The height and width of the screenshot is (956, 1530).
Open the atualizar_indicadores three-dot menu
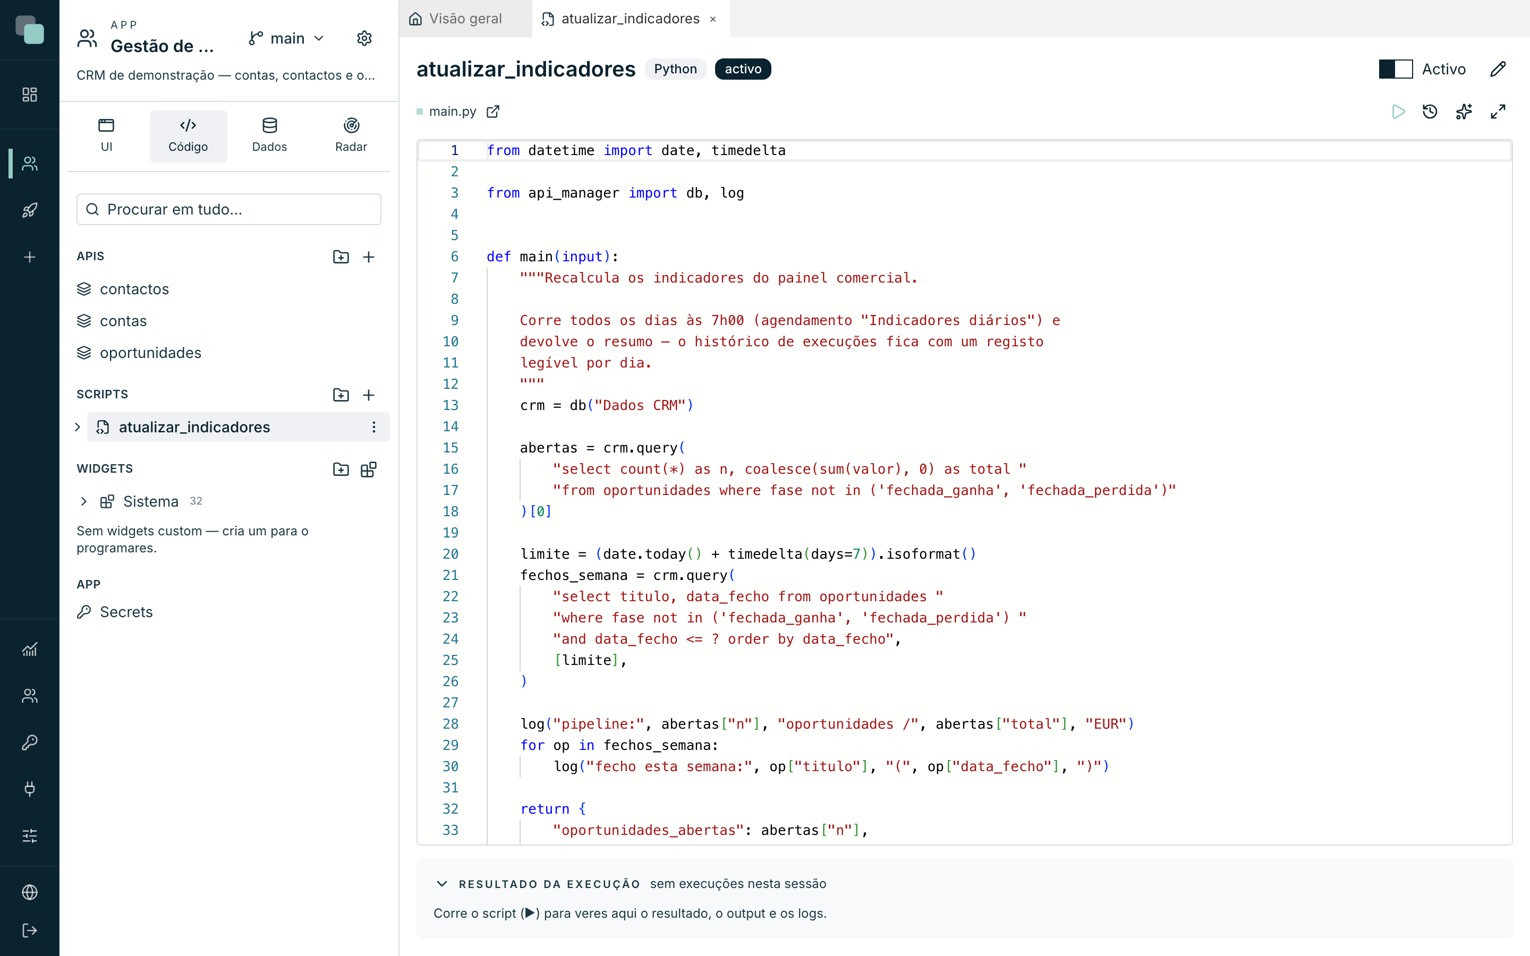pos(373,428)
